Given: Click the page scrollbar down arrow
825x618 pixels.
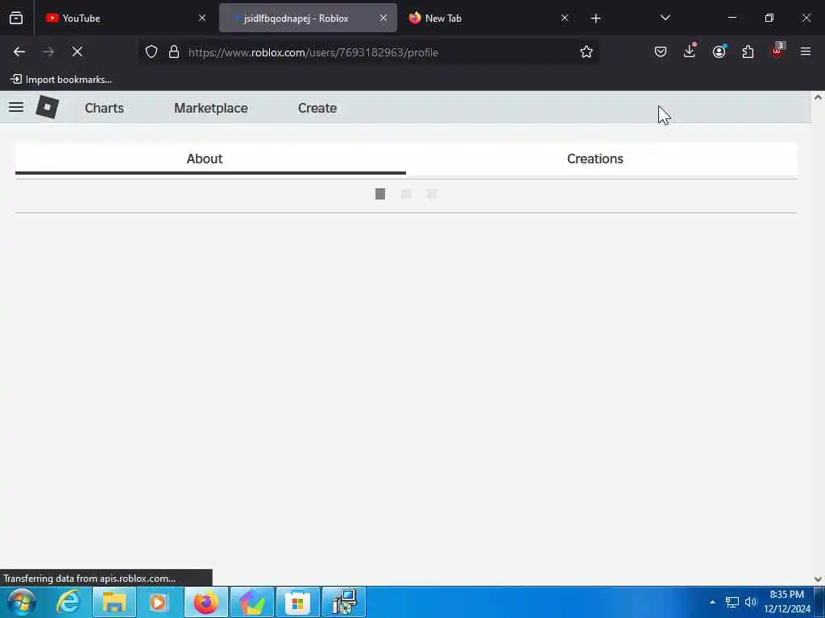Looking at the screenshot, I should [818, 579].
